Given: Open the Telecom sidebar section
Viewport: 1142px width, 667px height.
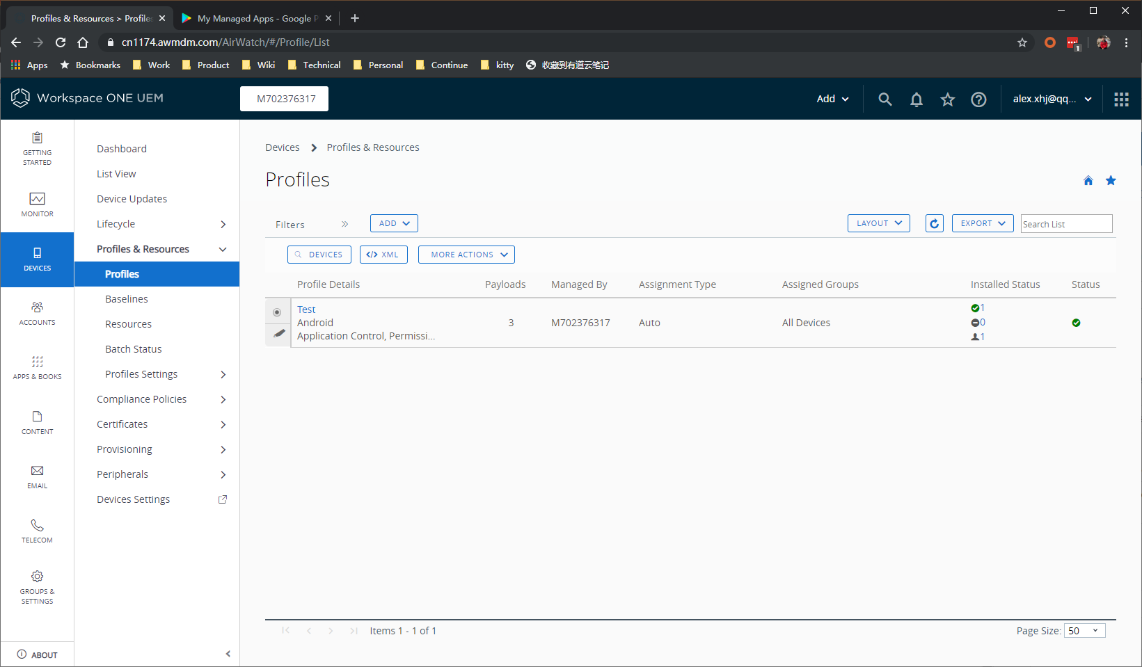Looking at the screenshot, I should pyautogui.click(x=37, y=531).
